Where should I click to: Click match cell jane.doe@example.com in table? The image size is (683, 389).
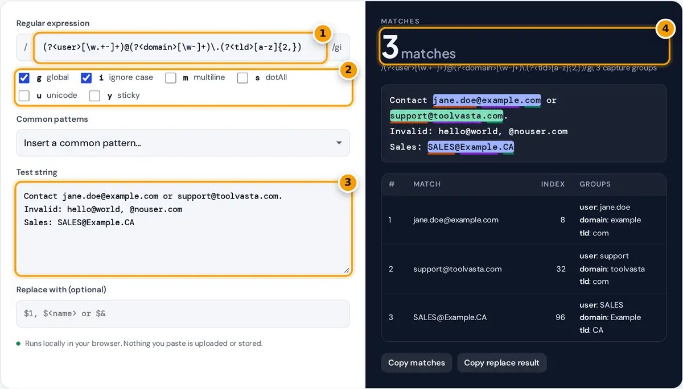pos(456,220)
